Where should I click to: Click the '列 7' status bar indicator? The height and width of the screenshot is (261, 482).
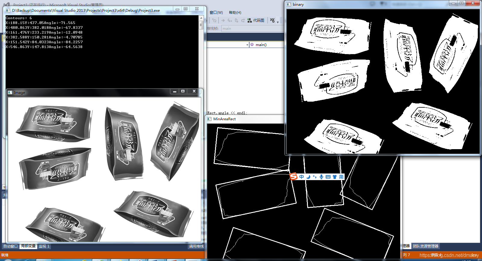406,255
